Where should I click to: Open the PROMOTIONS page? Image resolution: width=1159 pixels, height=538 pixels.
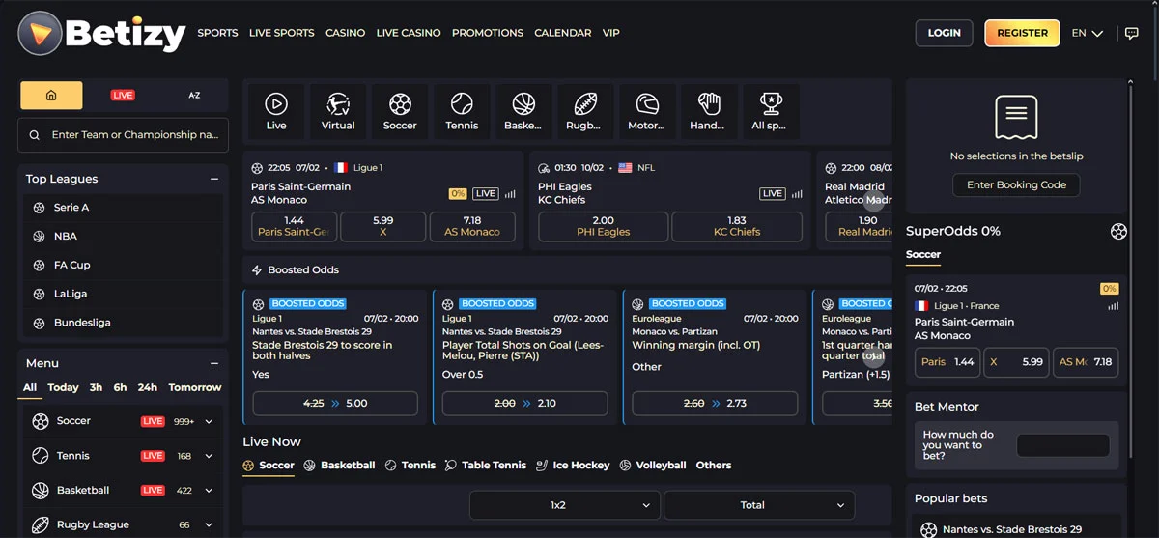(x=488, y=33)
